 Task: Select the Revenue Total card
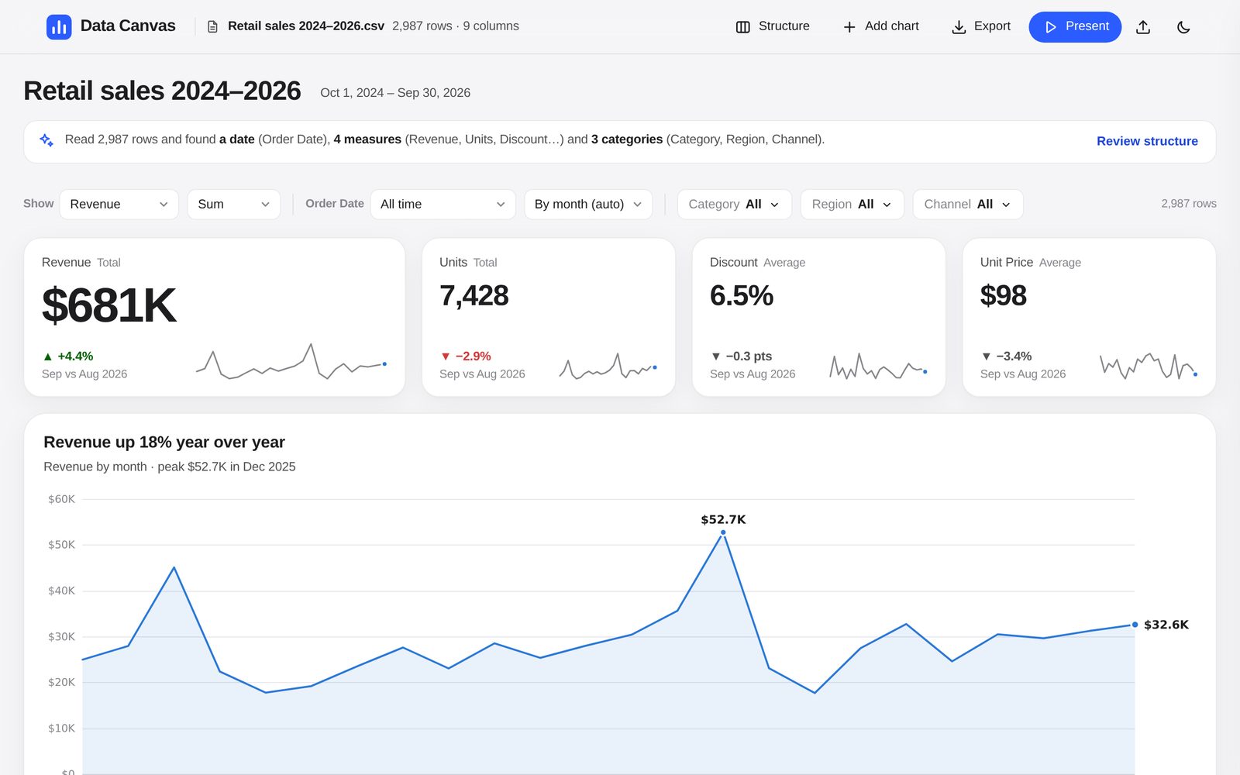coord(215,317)
